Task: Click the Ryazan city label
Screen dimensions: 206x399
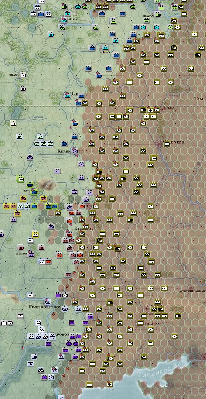Action: pyautogui.click(x=148, y=16)
